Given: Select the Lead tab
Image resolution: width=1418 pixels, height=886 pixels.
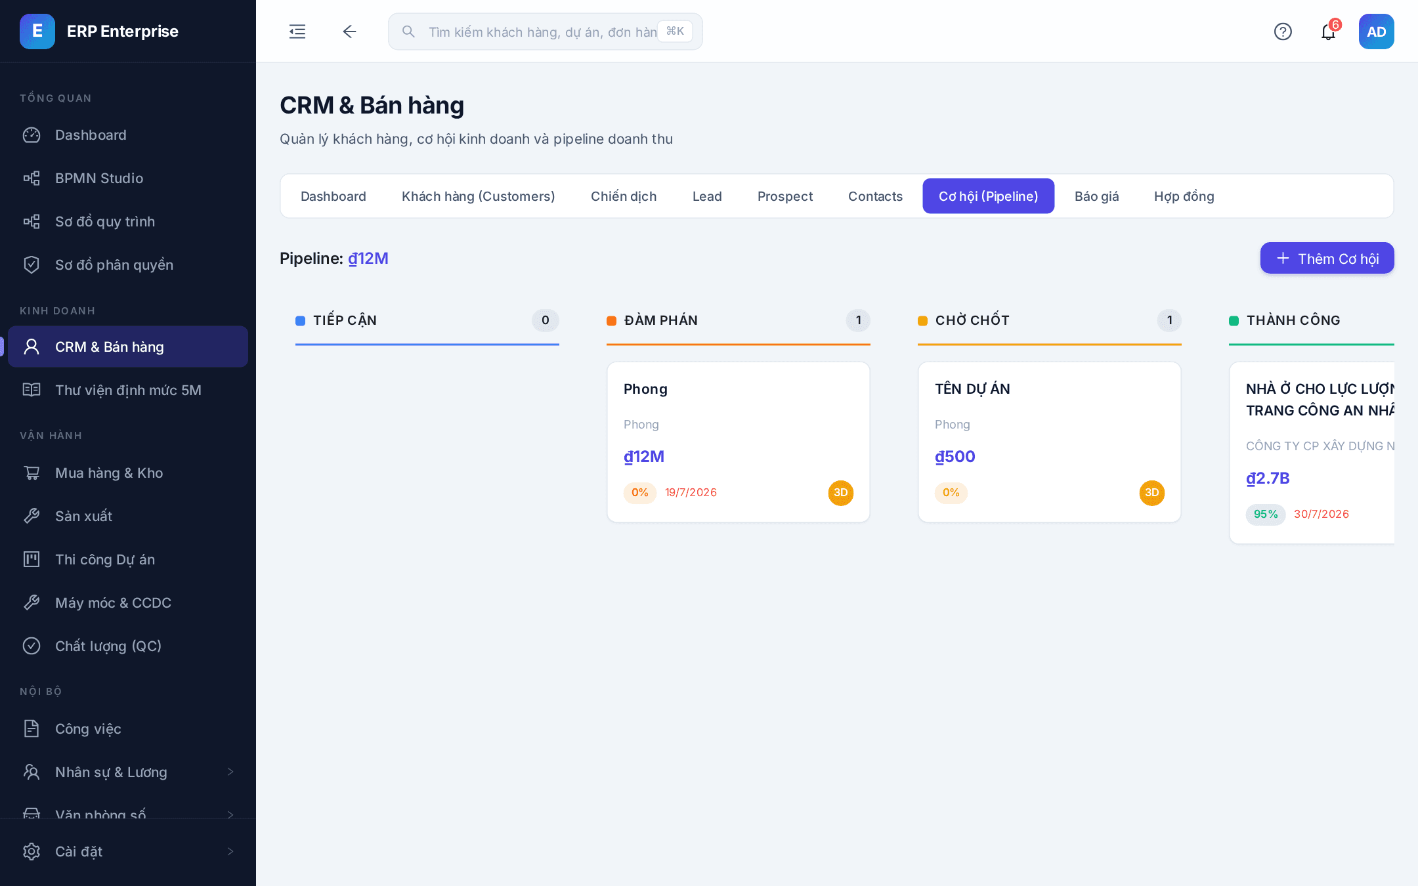Looking at the screenshot, I should (707, 196).
